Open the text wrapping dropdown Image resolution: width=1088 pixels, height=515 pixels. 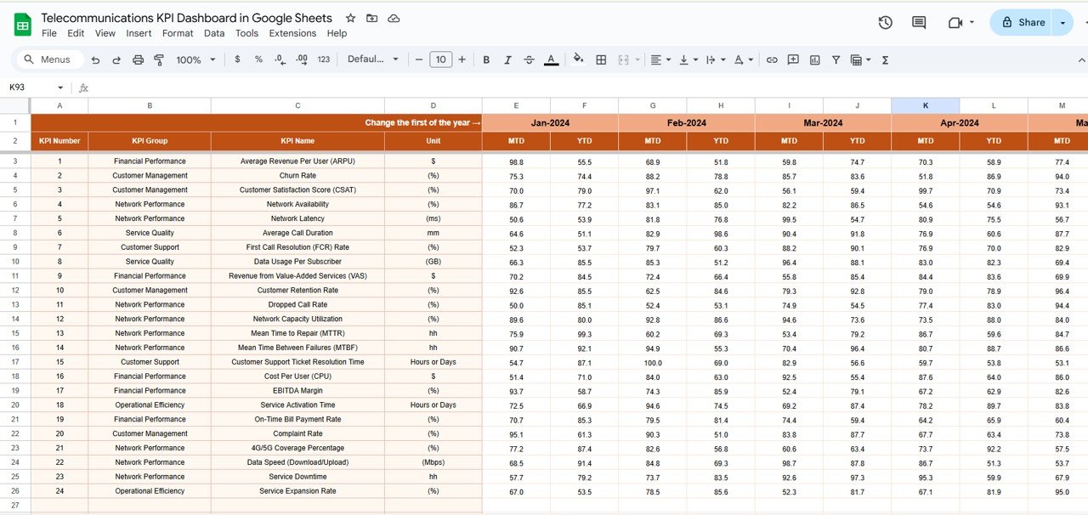(x=717, y=59)
